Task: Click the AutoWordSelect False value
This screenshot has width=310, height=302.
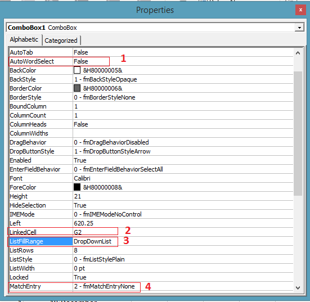Action: coord(81,61)
